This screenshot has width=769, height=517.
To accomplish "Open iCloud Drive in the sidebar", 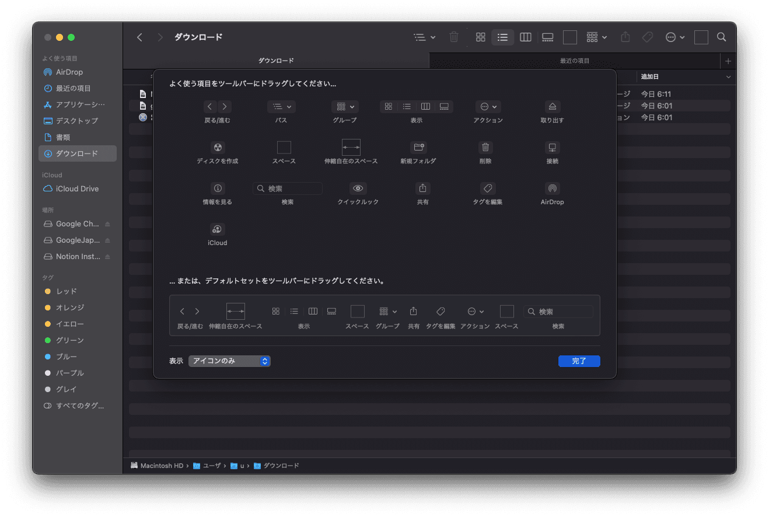I will tap(78, 188).
